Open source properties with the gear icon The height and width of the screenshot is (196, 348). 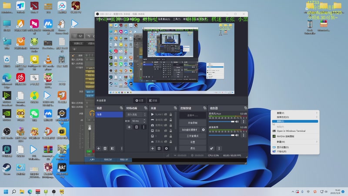pos(166,149)
